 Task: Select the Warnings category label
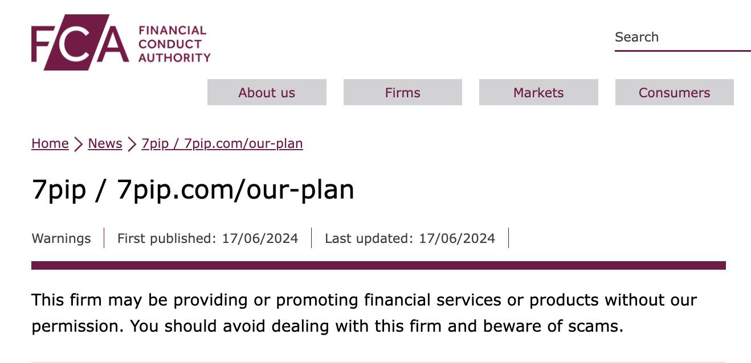pyautogui.click(x=61, y=238)
